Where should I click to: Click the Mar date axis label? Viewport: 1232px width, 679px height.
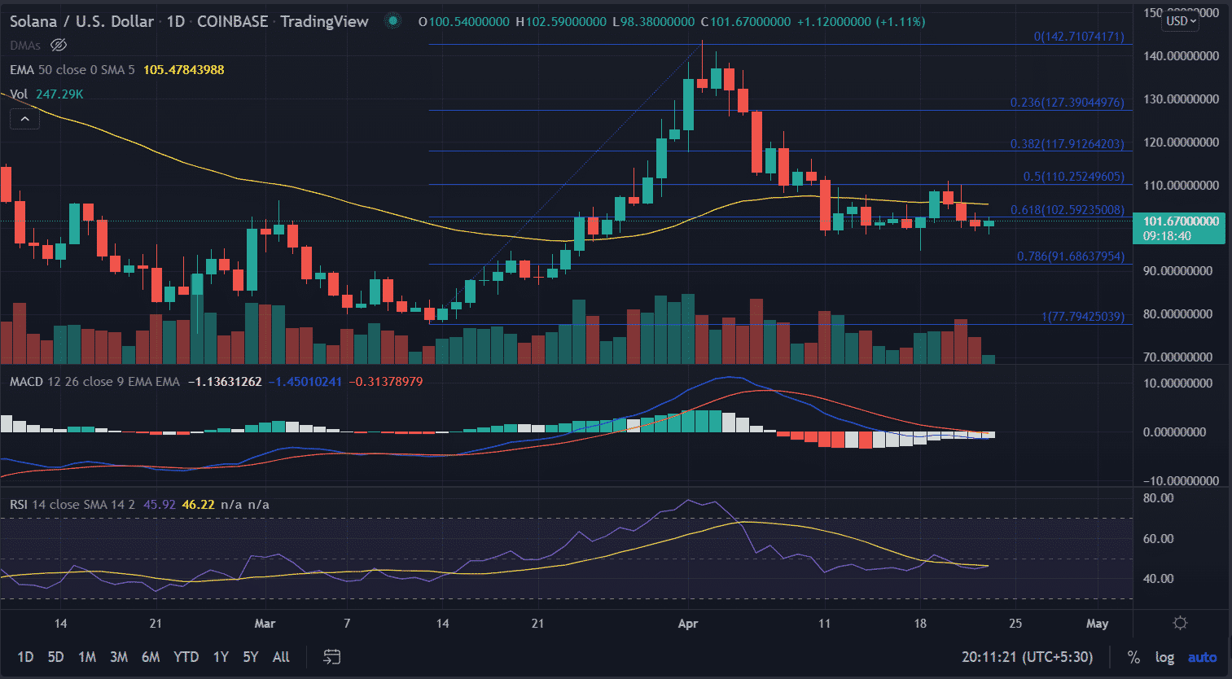click(x=265, y=624)
